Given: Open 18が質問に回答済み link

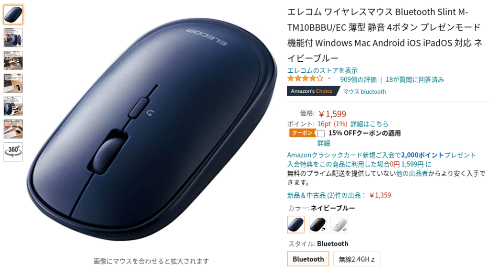Looking at the screenshot, I should [415, 79].
